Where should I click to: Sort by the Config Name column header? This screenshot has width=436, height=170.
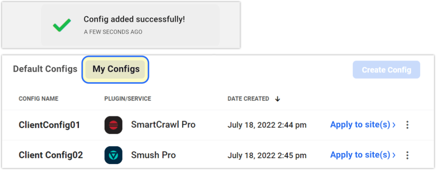coord(38,99)
